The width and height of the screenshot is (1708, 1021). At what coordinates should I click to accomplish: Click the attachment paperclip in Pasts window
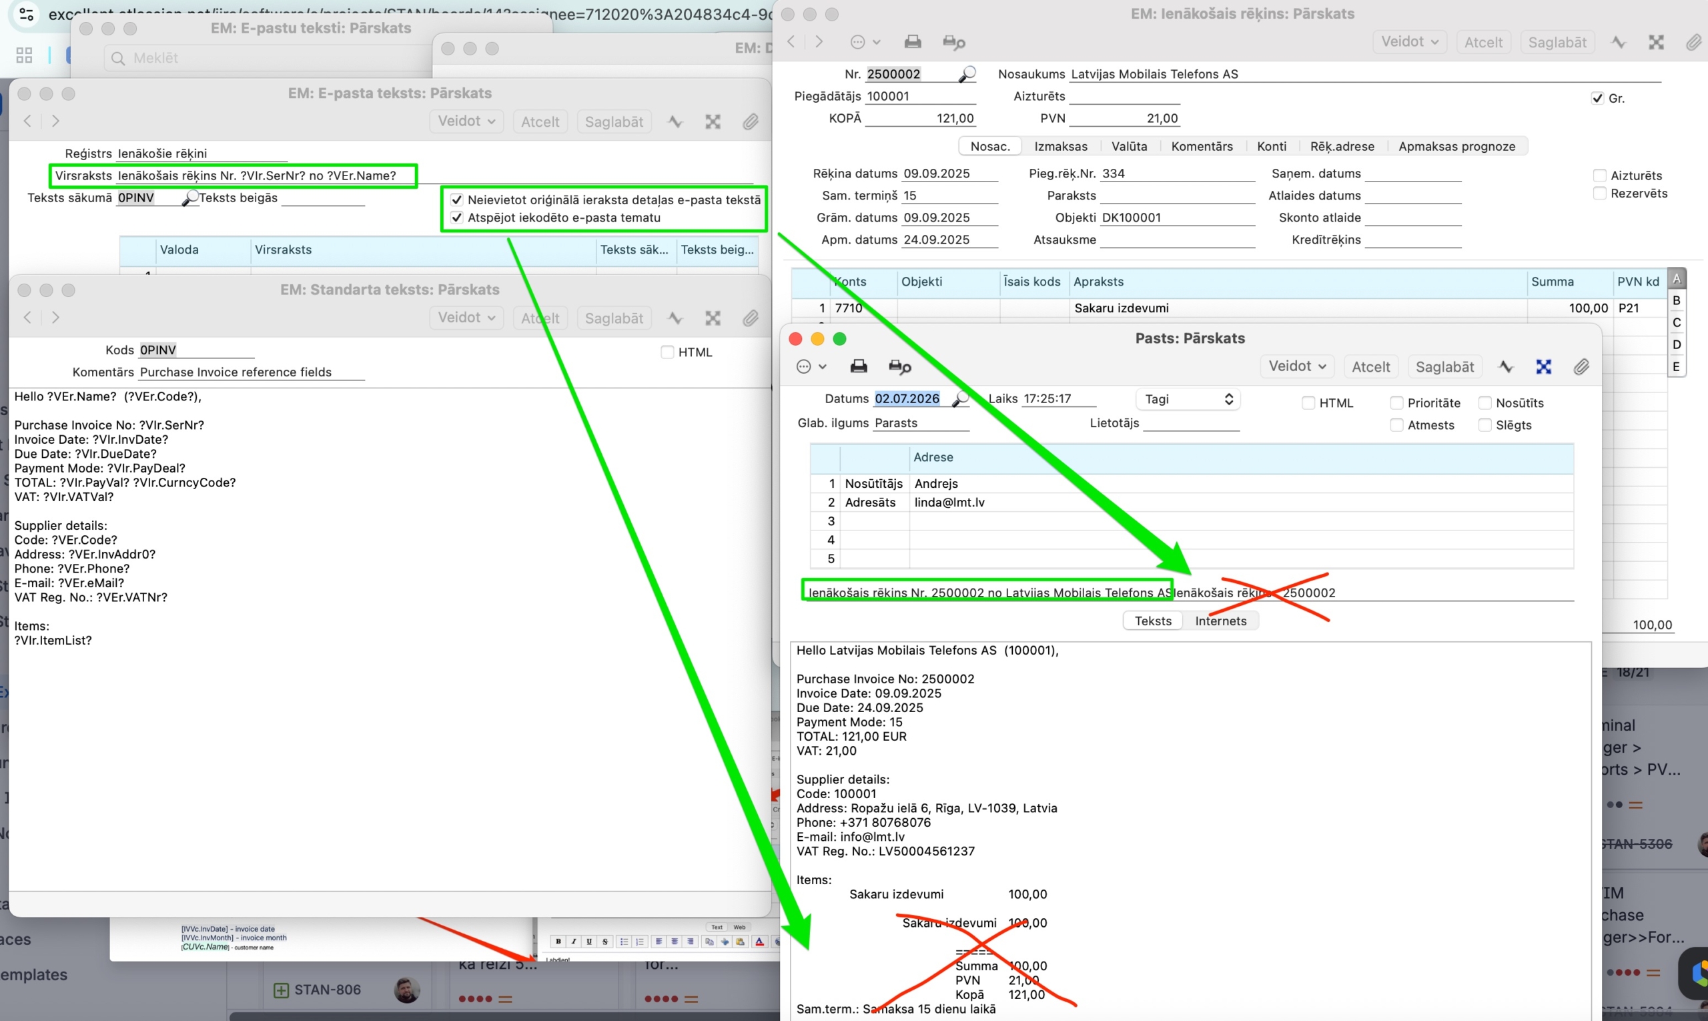click(x=1581, y=367)
